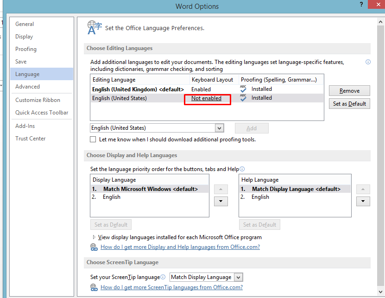
Task: Go to the Add-Ins category
Action: tap(42, 126)
